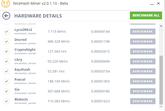Click the scrollbar up arrow
165x111 pixels.
tap(161, 26)
